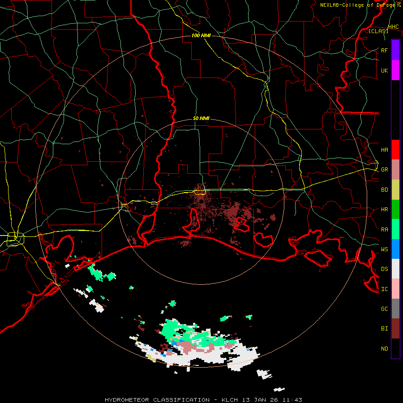Click the RF purple legend swatch

pos(395,50)
